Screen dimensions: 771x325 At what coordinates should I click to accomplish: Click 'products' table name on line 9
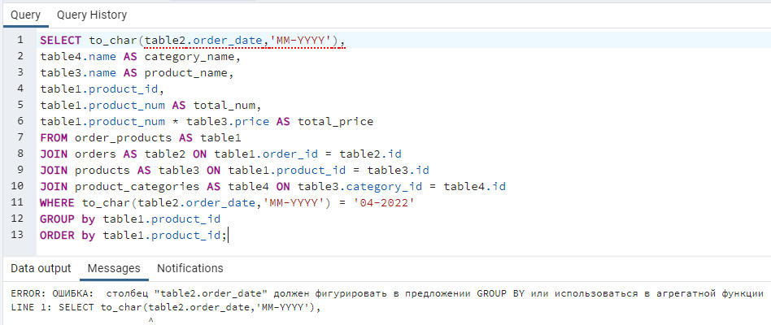click(102, 170)
